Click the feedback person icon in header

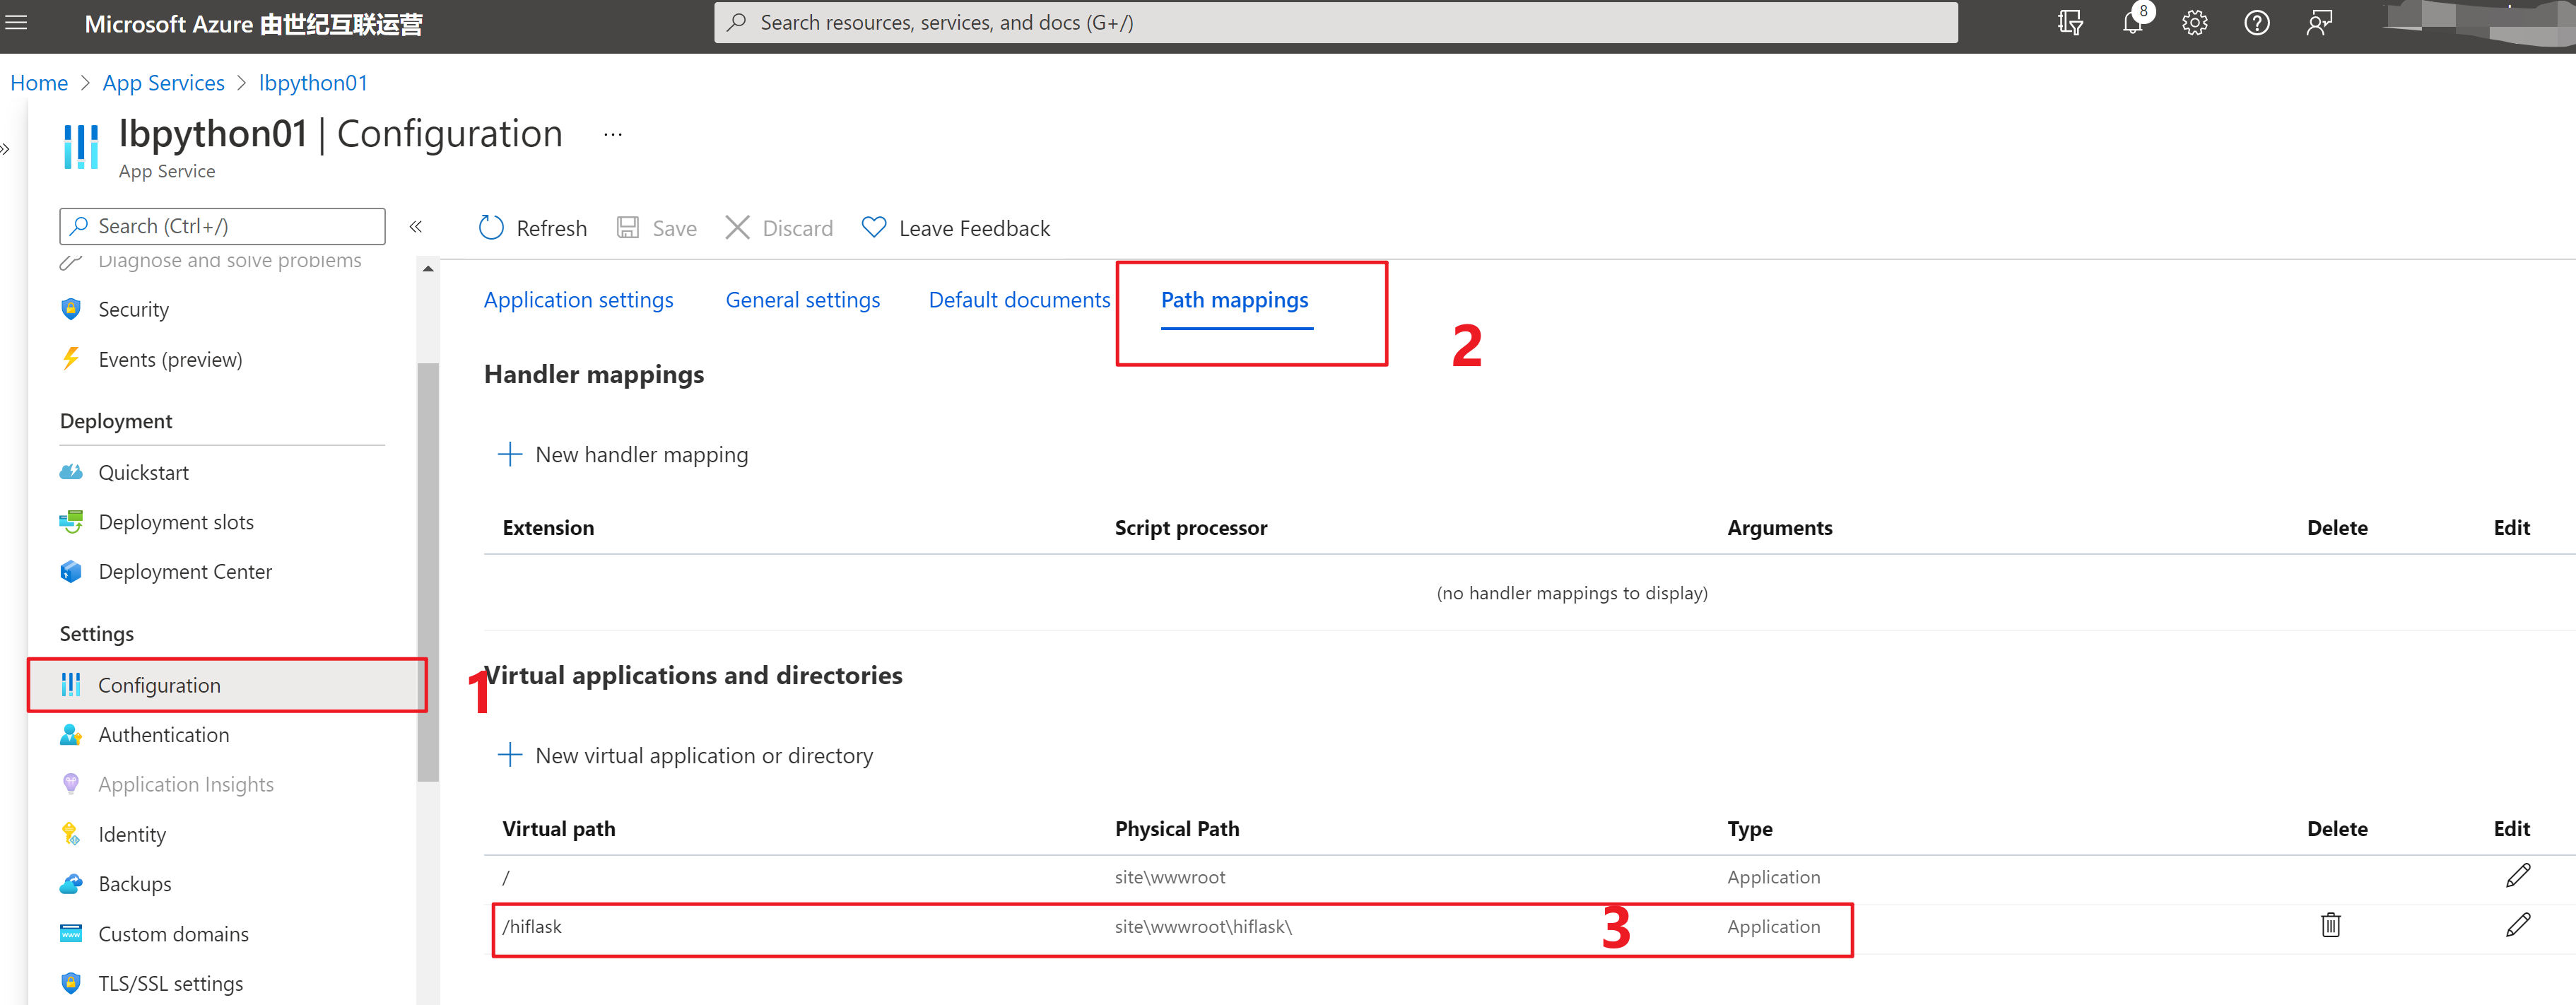[2319, 23]
